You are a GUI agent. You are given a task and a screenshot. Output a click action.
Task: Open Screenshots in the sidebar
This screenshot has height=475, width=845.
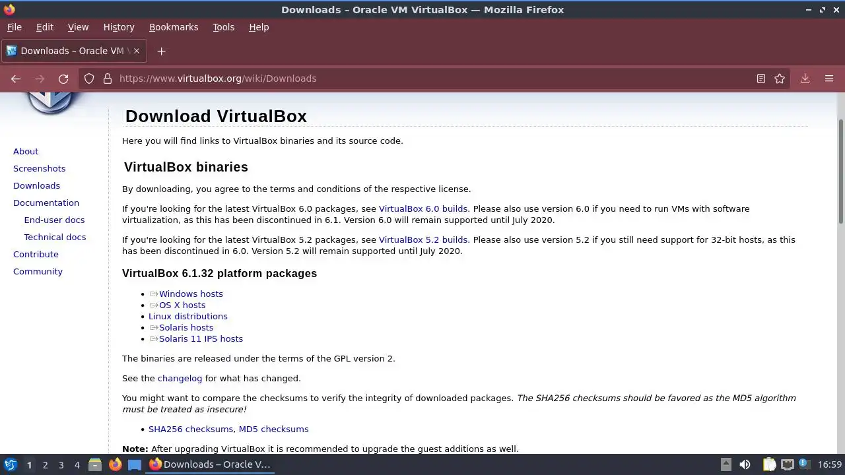[39, 168]
